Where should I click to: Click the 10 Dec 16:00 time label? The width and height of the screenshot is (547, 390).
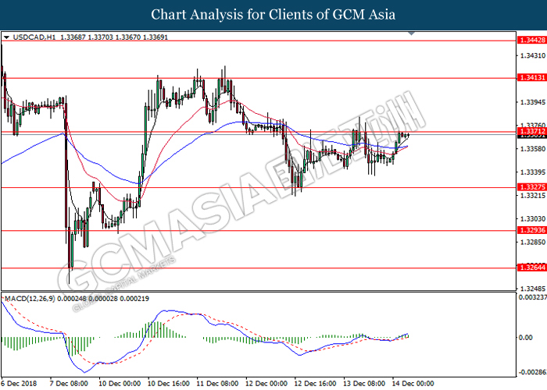(169, 384)
